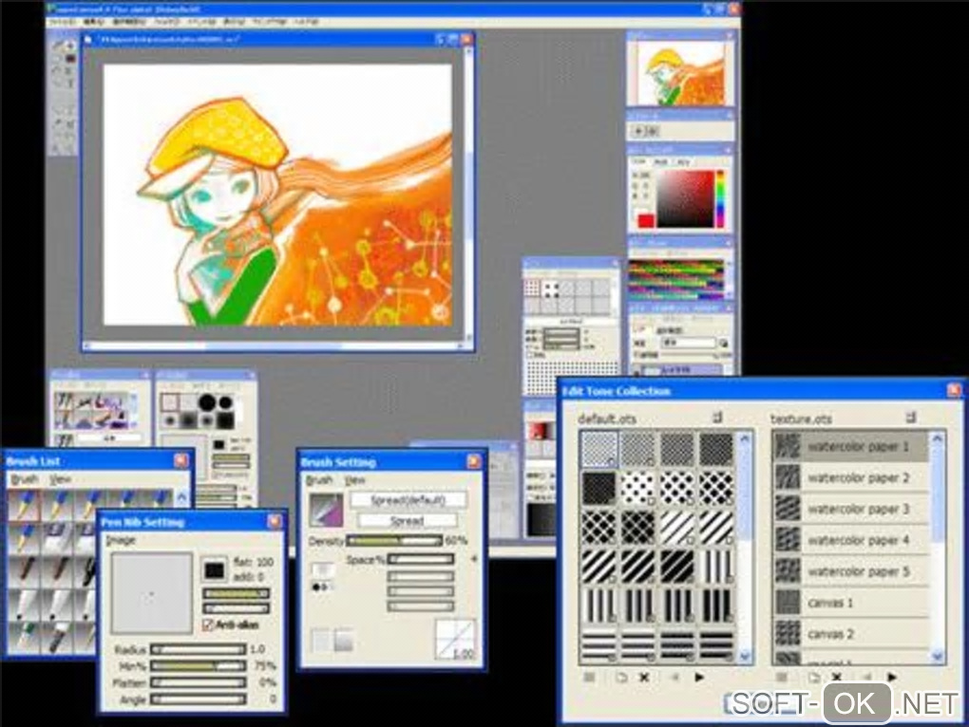Viewport: 969px width, 727px height.
Task: Open the Image menu in Pen Nib Setting
Action: 121,540
